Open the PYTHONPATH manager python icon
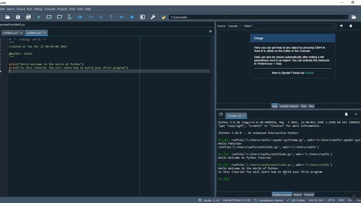This screenshot has height=203, width=361. pos(164,17)
